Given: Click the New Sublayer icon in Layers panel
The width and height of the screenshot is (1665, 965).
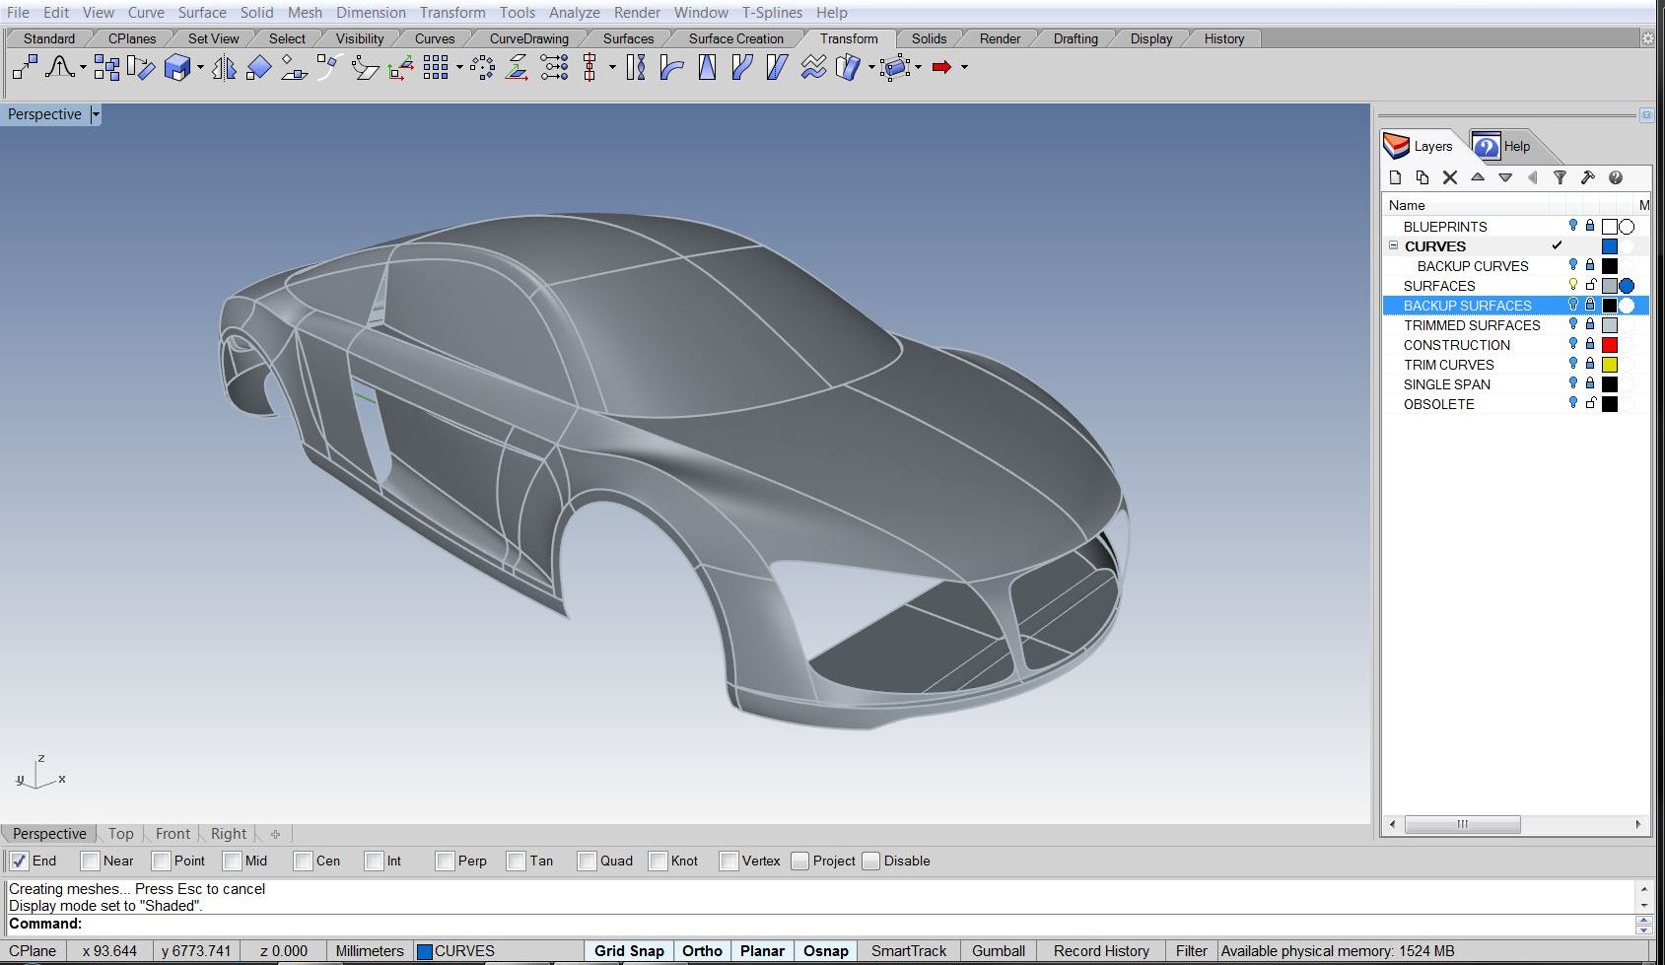Looking at the screenshot, I should coord(1422,177).
